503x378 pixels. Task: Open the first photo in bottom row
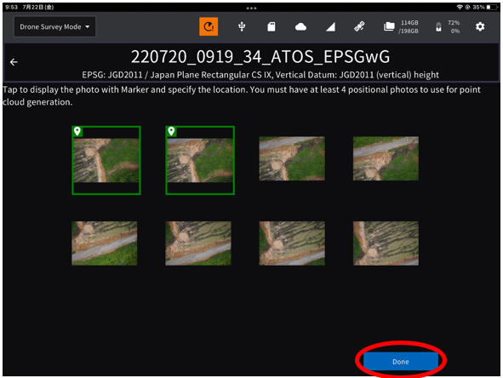coord(104,243)
